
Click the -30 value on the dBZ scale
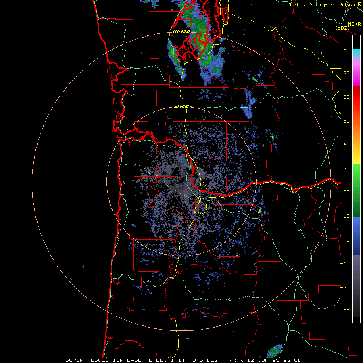(x=345, y=311)
